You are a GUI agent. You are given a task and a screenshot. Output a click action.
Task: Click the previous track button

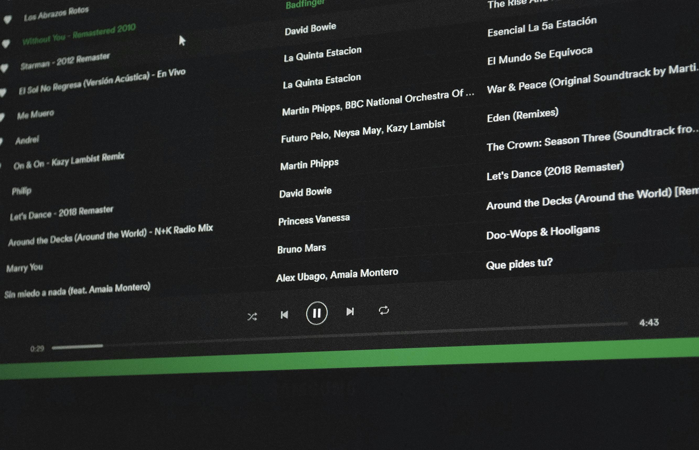[x=284, y=315]
